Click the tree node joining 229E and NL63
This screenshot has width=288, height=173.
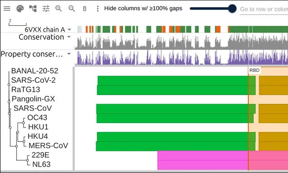pyautogui.click(x=27, y=160)
